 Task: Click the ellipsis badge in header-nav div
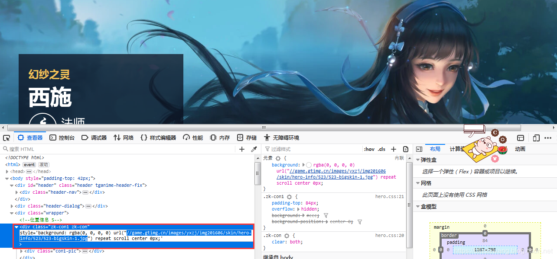click(85, 192)
